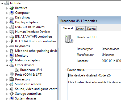Collapse the latitude root node
121x100 pixels.
click(2, 3)
